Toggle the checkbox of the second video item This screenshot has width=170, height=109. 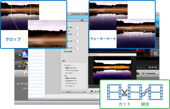[19, 66]
